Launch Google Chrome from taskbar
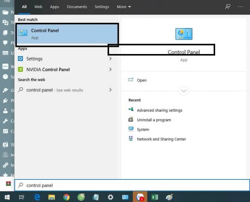 pos(66,197)
